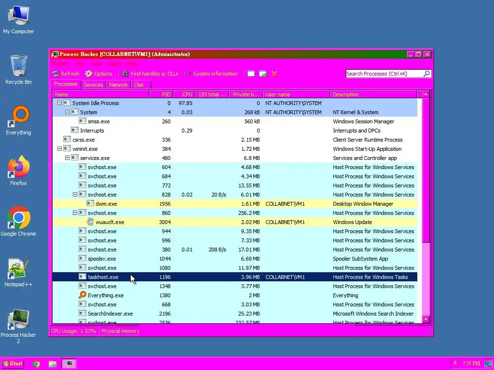
Task: Click the Find window toolbar icon
Action: 251,74
